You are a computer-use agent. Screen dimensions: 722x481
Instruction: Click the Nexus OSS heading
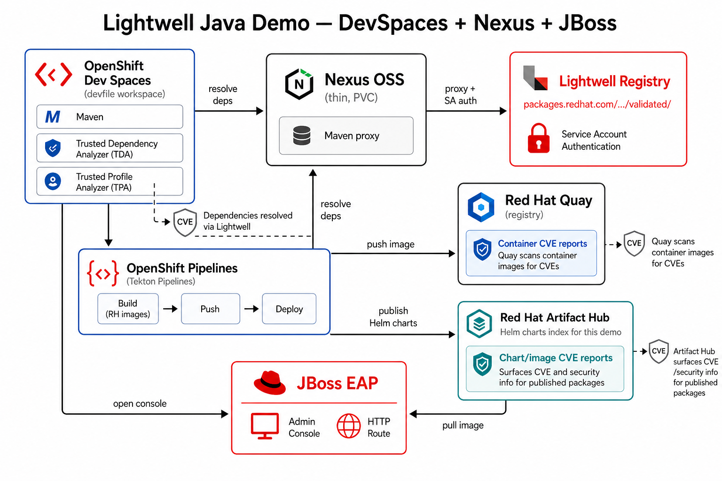pos(364,79)
